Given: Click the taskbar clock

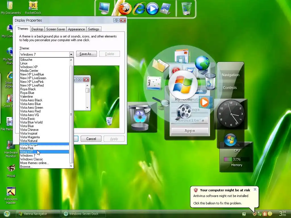Looking at the screenshot, I should coord(283,213).
